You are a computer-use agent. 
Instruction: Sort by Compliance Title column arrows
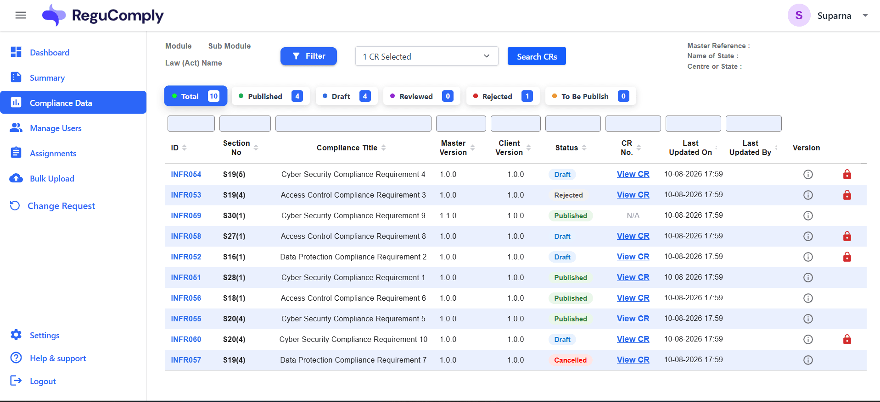(384, 148)
